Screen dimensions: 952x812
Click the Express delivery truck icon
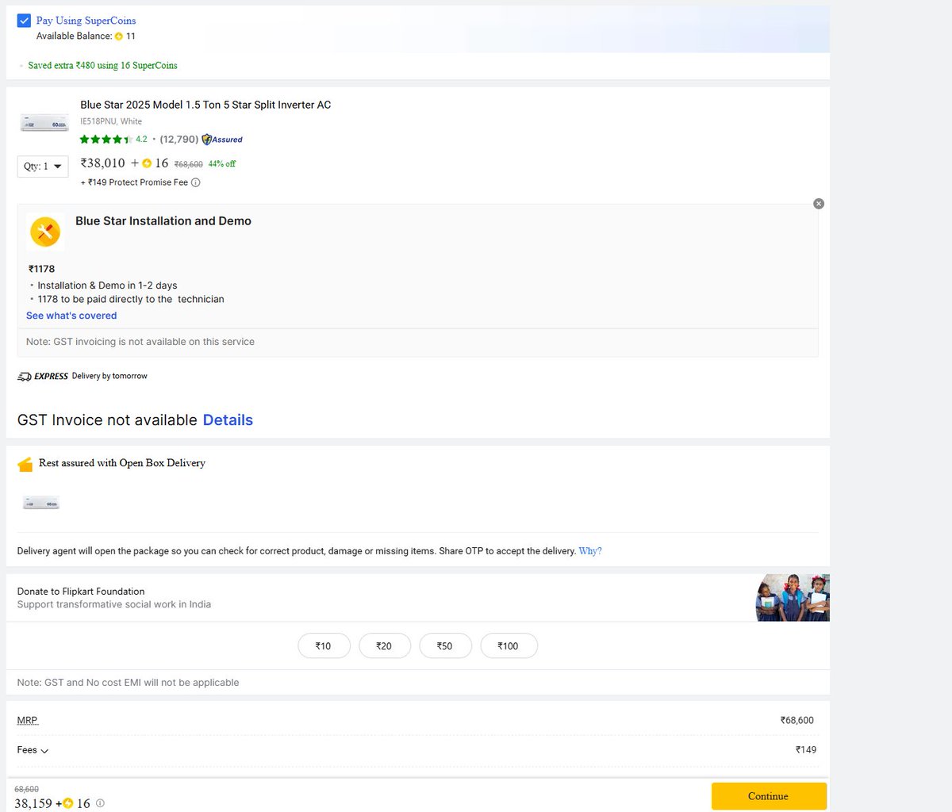(25, 377)
